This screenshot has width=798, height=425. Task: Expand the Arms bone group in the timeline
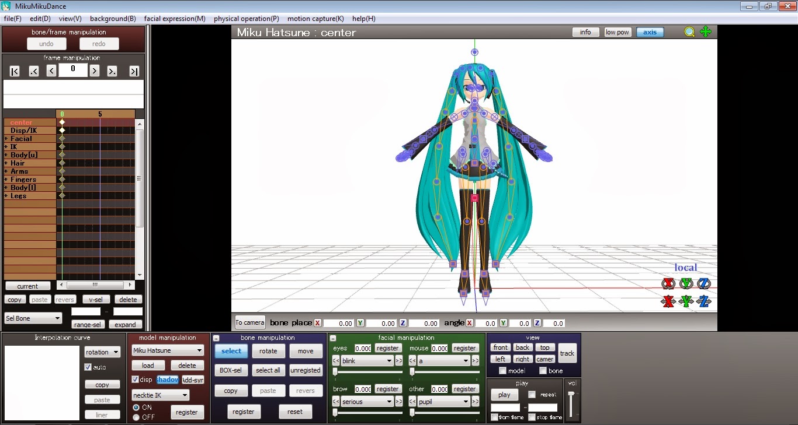click(x=6, y=171)
